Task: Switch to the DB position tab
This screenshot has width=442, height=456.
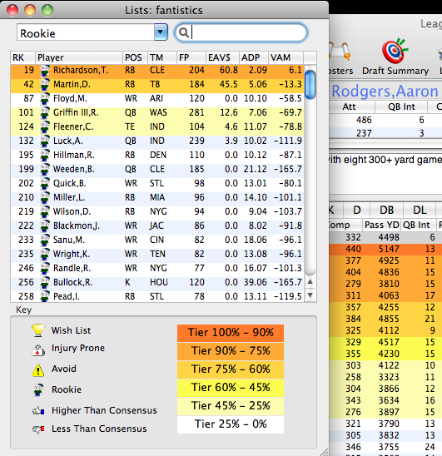Action: [387, 210]
